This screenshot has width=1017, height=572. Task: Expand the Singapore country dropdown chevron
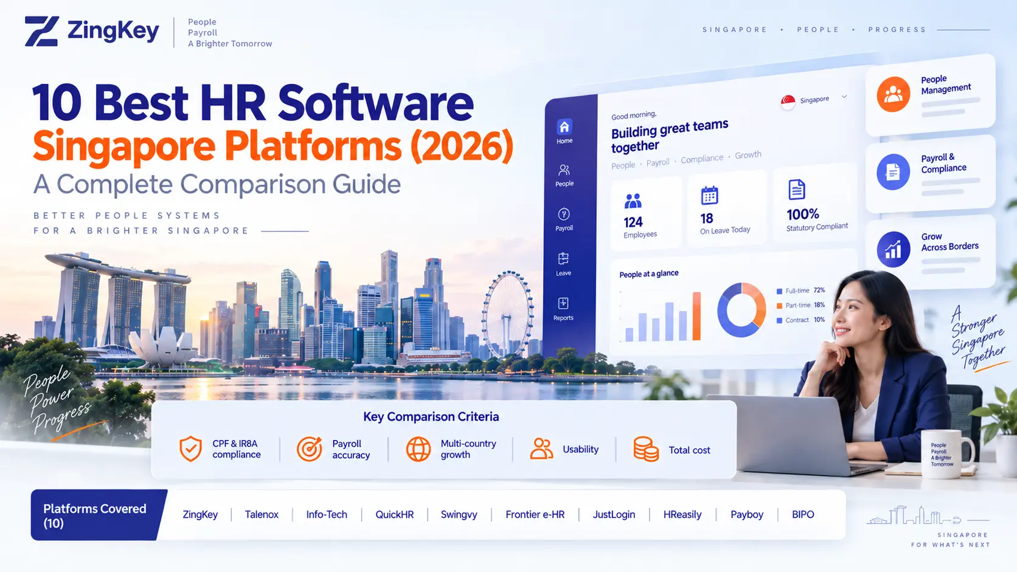[844, 97]
